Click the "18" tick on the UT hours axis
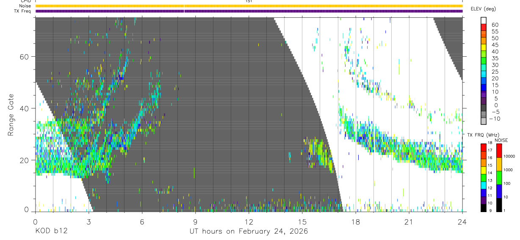Screen dimensions: 520x240 tap(356, 222)
